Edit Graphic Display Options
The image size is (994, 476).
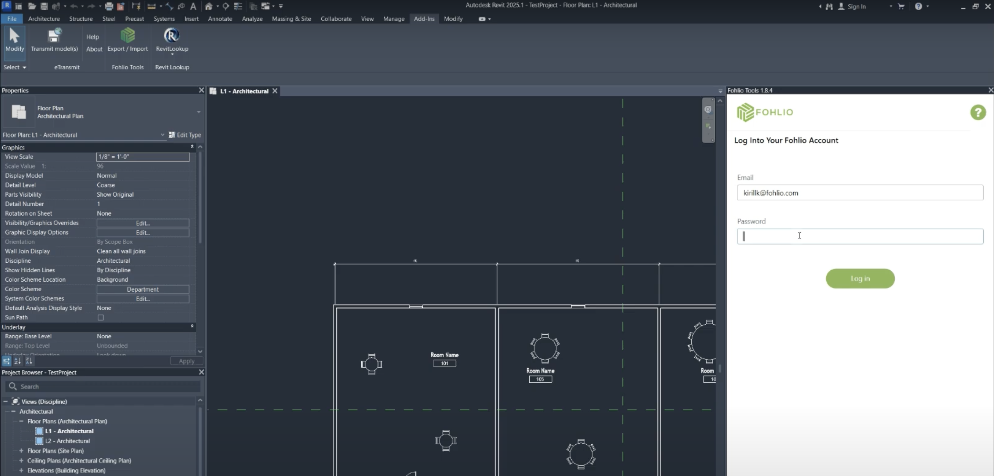tap(143, 232)
